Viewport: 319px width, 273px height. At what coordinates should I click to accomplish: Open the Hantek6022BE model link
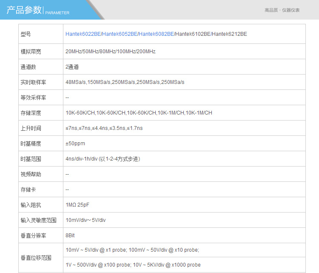point(83,34)
